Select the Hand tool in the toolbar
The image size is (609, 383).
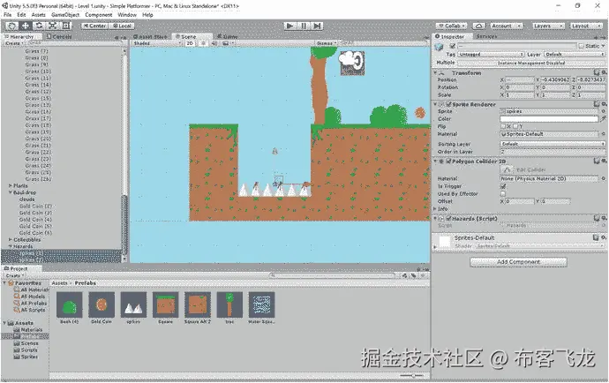point(11,26)
